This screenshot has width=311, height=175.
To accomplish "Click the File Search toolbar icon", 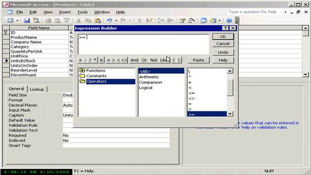I will (36, 20).
